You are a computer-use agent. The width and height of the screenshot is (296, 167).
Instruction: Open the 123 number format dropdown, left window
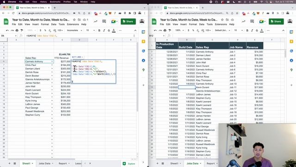click(x=60, y=30)
